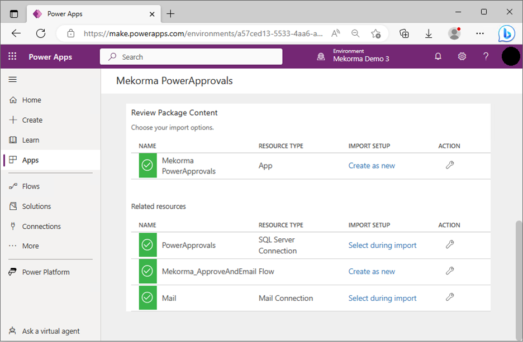Click green check beside Mekorma_ApproveAndEmail flow
Viewport: 523px width, 342px height.
(148, 271)
